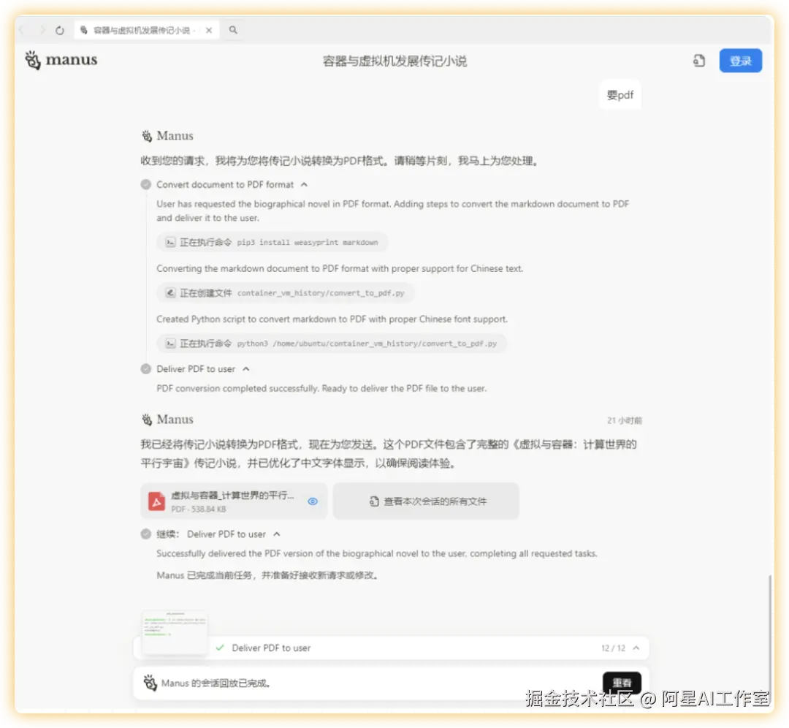Click the terminal icon of the python3 command
This screenshot has height=728, width=789.
(x=170, y=344)
